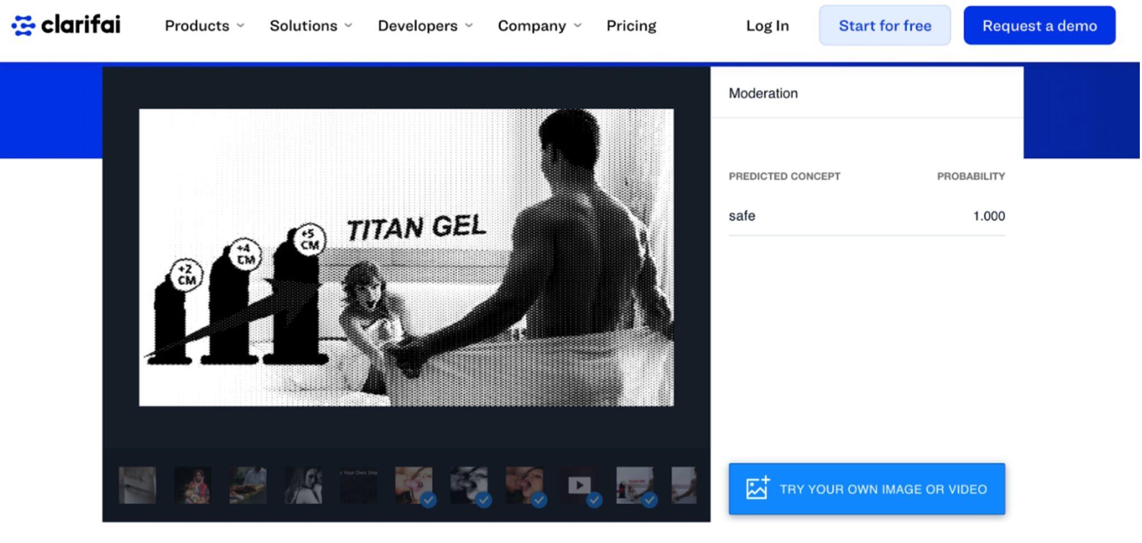Image resolution: width=1142 pixels, height=543 pixels.
Task: Expand the Products navigation menu
Action: [x=205, y=26]
